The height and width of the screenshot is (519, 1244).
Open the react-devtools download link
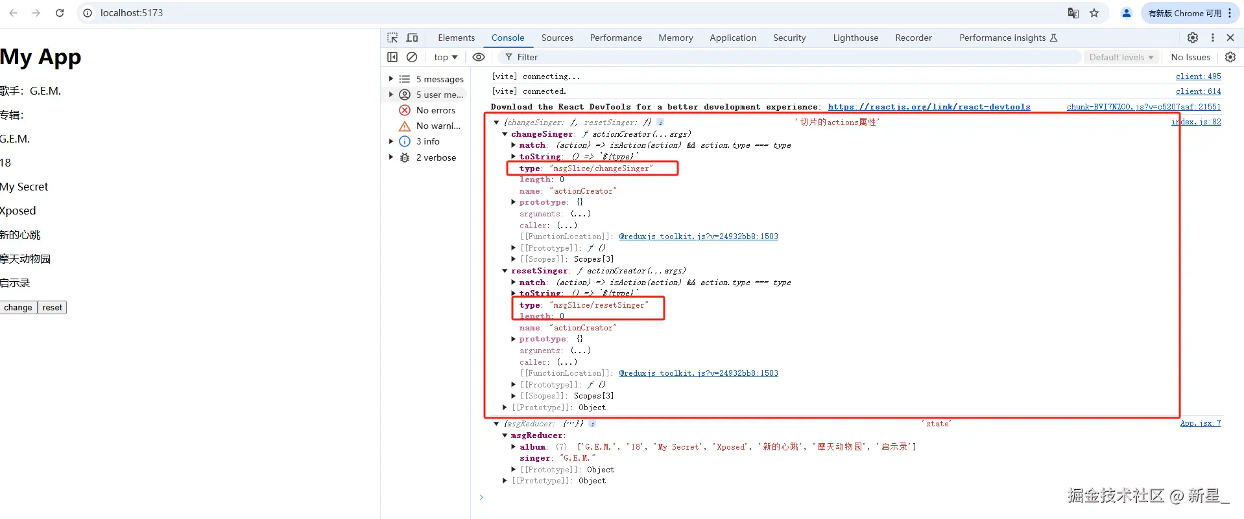click(x=929, y=107)
